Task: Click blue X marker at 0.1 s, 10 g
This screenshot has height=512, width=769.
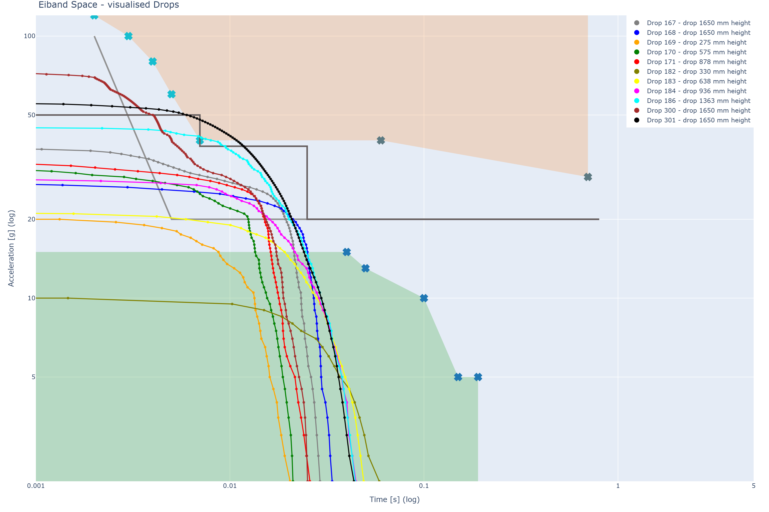Action: point(424,298)
